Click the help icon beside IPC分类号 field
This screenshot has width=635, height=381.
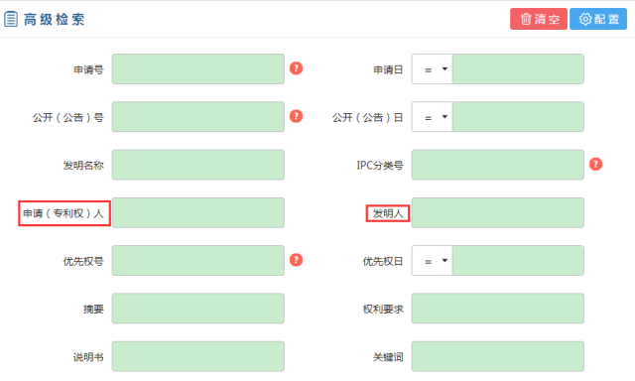[x=595, y=164]
